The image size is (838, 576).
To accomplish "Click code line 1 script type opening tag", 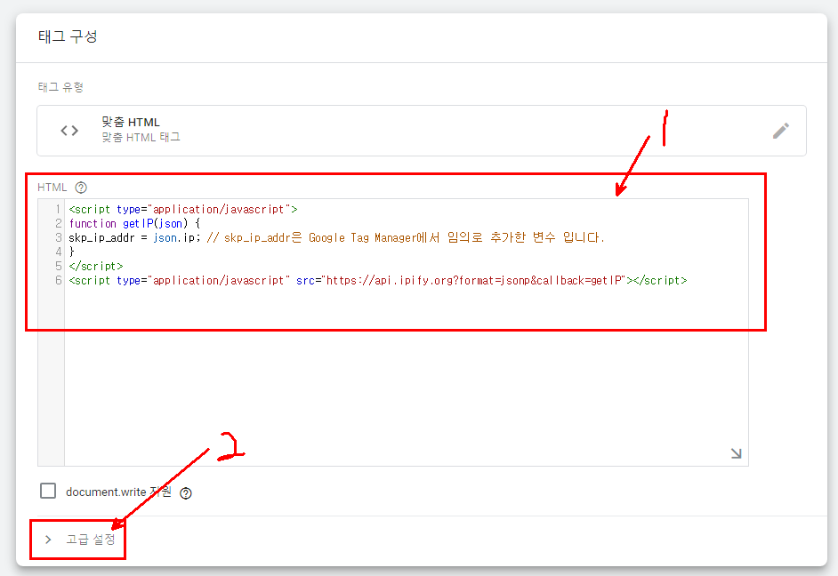I will pyautogui.click(x=182, y=209).
